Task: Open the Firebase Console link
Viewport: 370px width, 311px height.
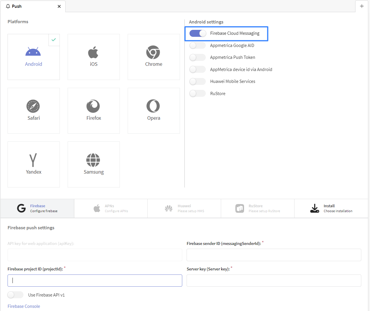Action: (x=24, y=306)
